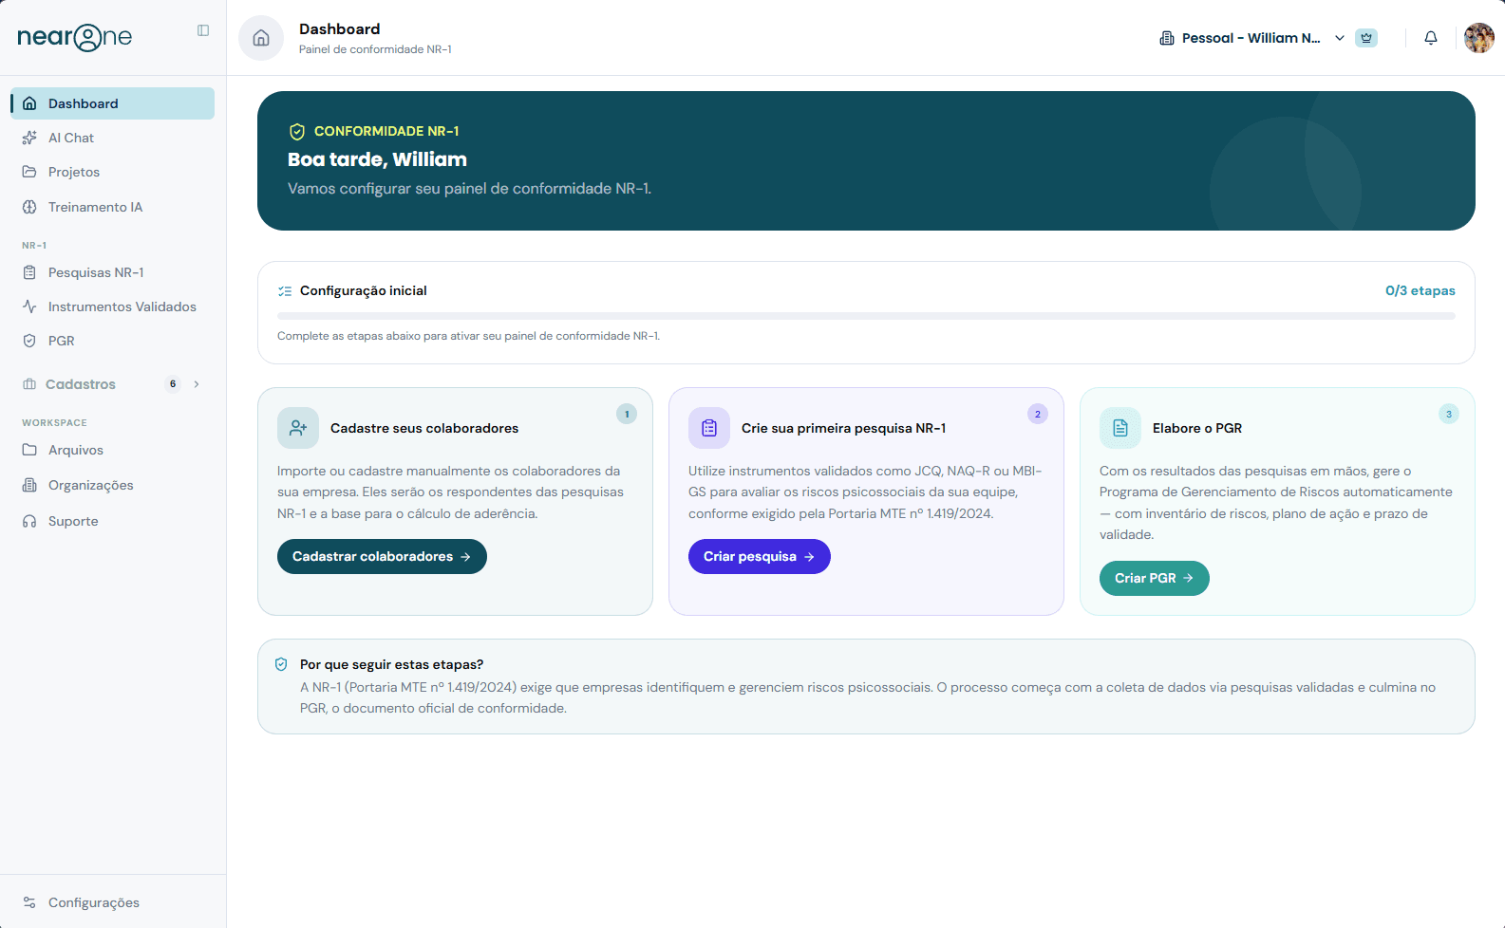The width and height of the screenshot is (1505, 928).
Task: Click the setup progress bar
Action: 866,316
